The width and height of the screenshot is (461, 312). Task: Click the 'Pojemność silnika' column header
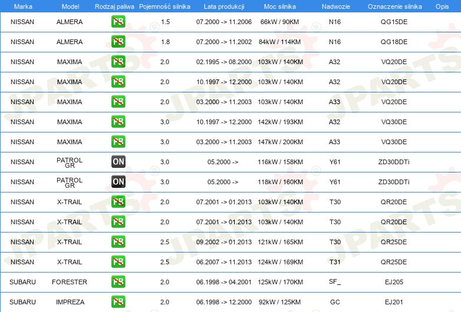click(164, 6)
